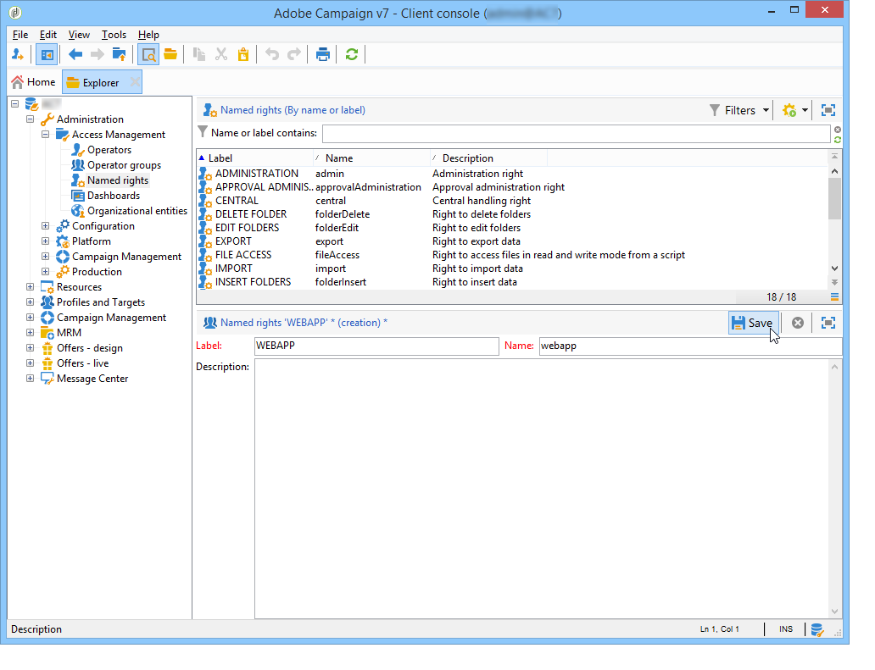Click the Label input field
875x670 pixels.
376,346
